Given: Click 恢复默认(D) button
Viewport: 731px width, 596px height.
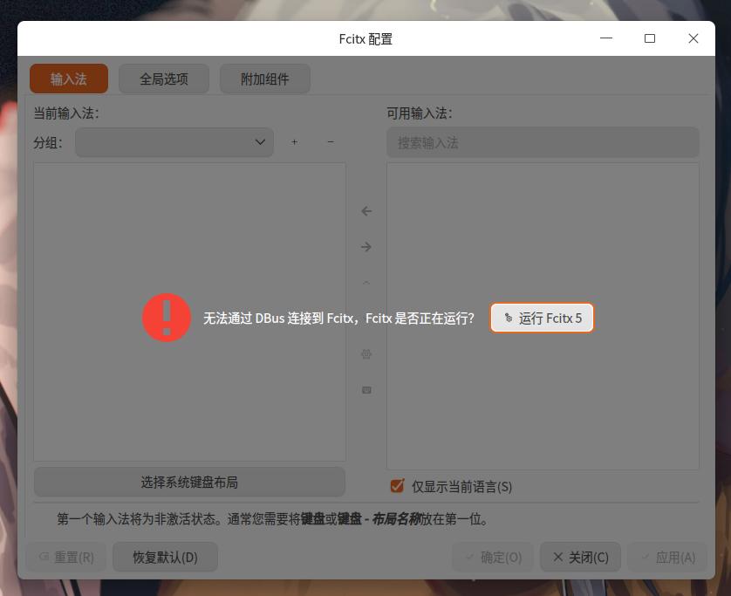Looking at the screenshot, I should 166,557.
